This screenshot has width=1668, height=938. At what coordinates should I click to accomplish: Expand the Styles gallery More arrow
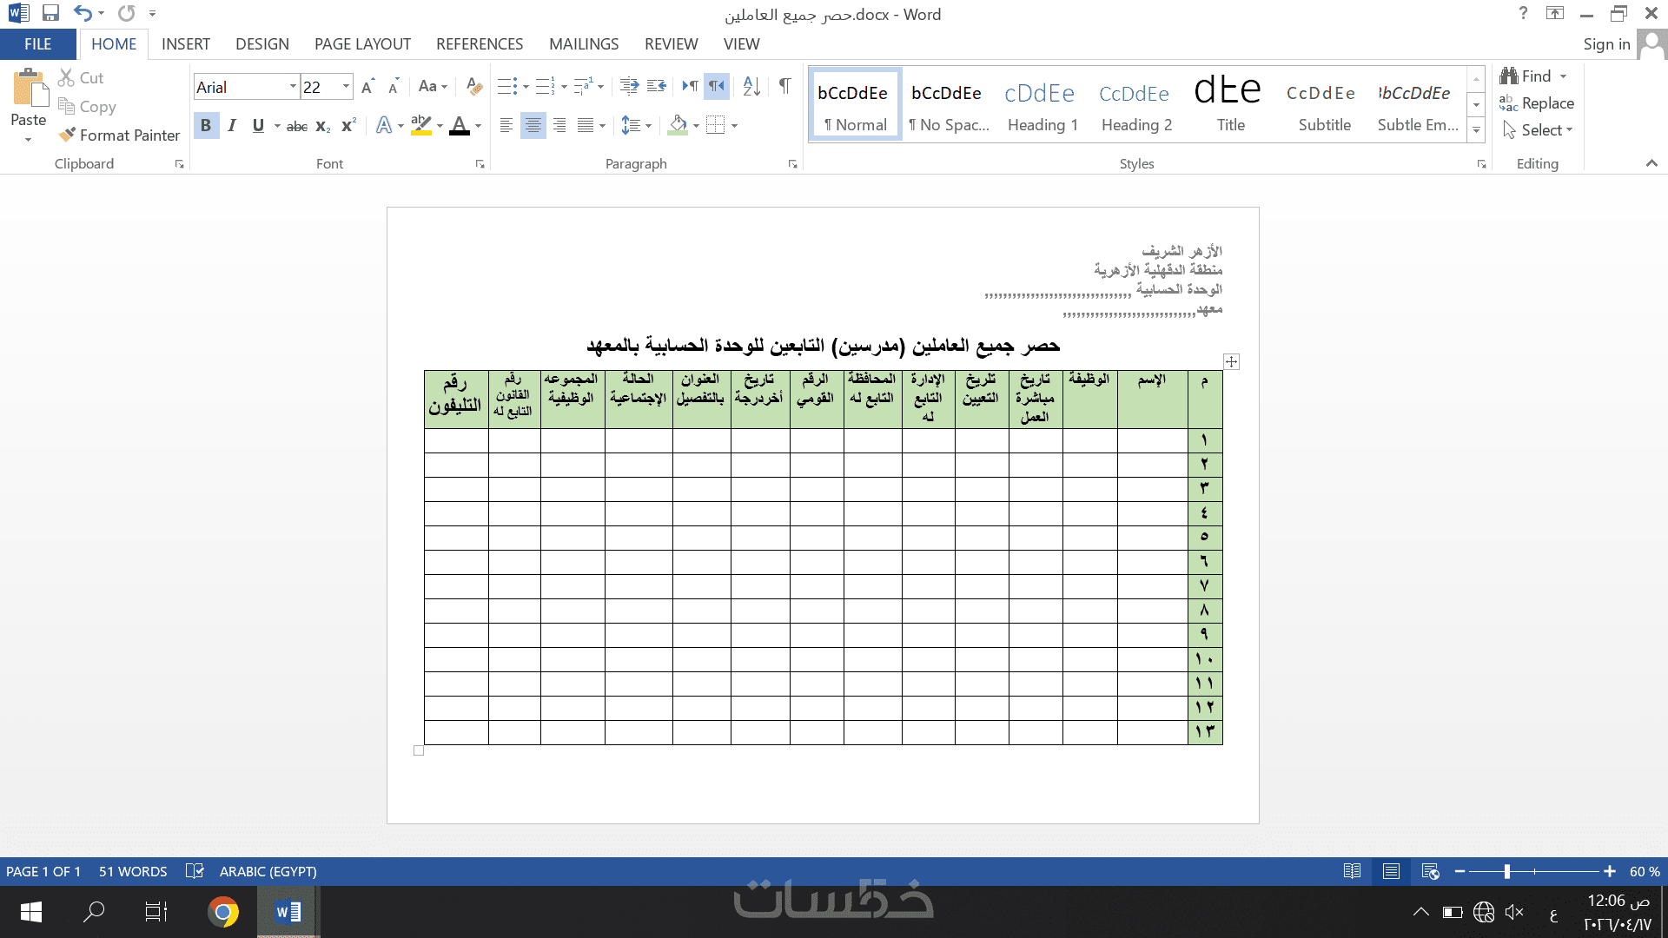point(1476,130)
